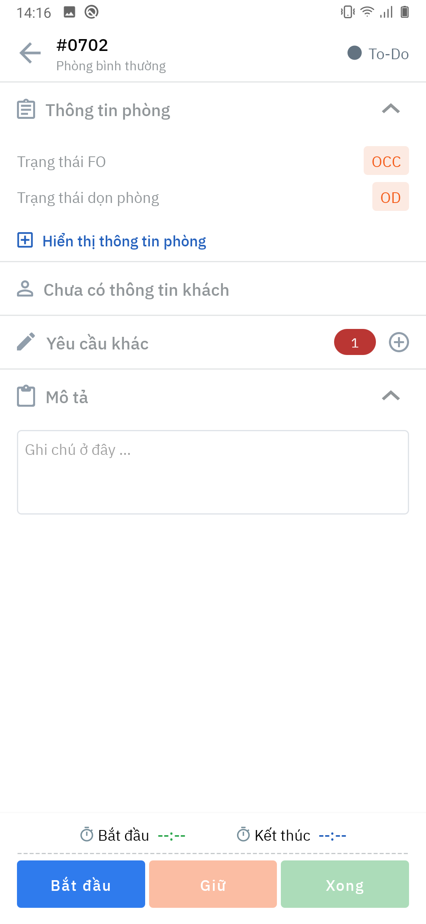This screenshot has height=924, width=426.
Task: Click the Mô tả clipboard icon
Action: [x=26, y=396]
